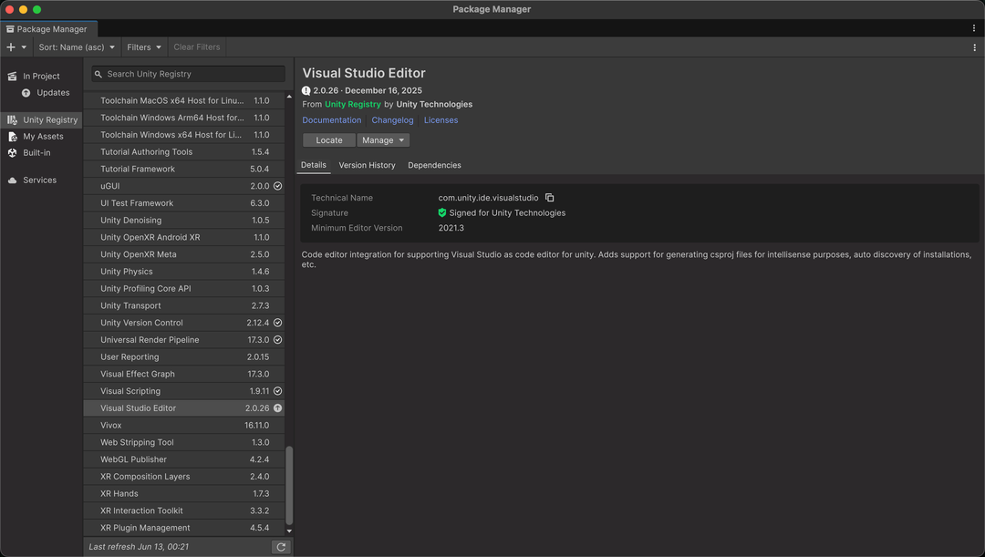Focus the Search Unity Registry field
985x557 pixels.
[x=189, y=74]
